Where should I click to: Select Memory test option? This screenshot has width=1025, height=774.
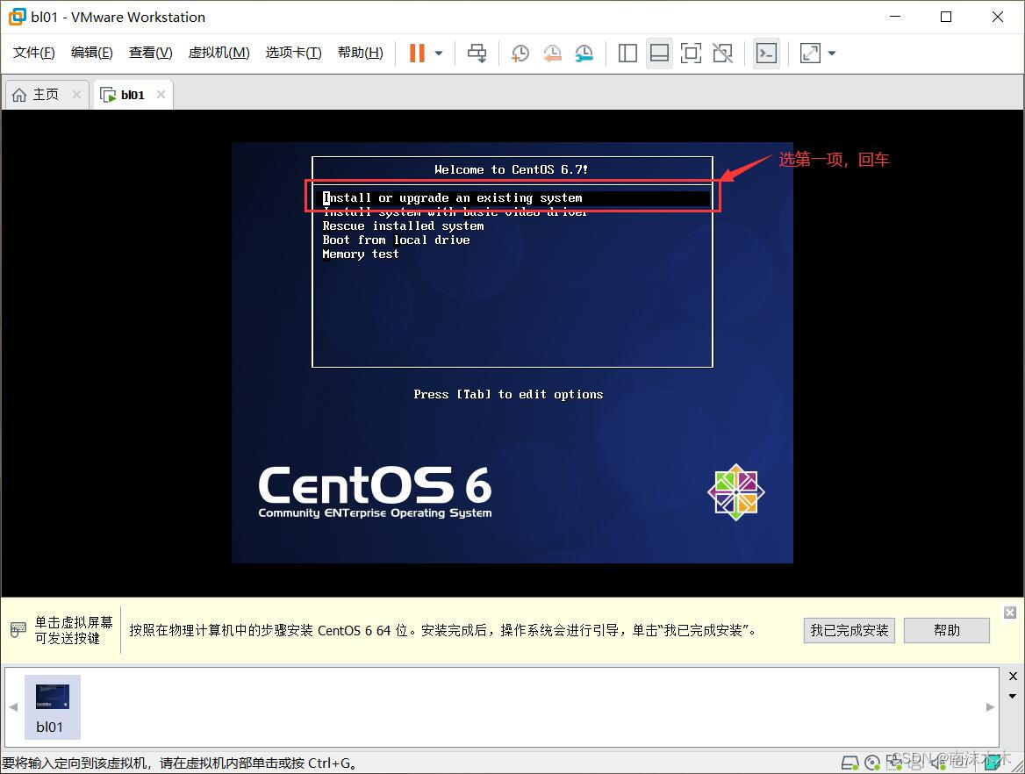tap(360, 254)
